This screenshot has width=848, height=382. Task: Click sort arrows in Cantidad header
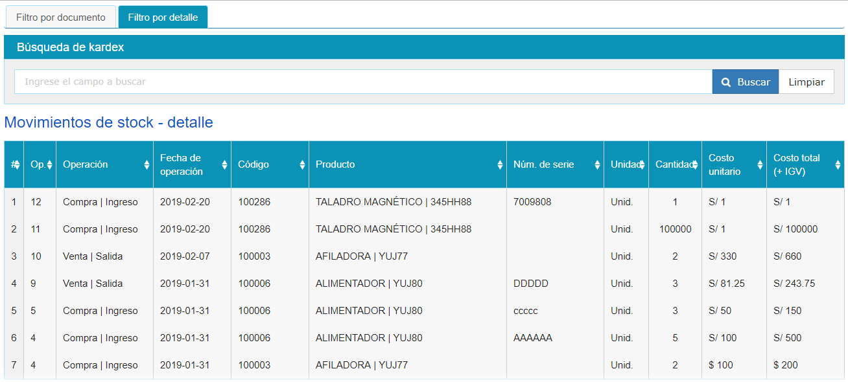[695, 165]
